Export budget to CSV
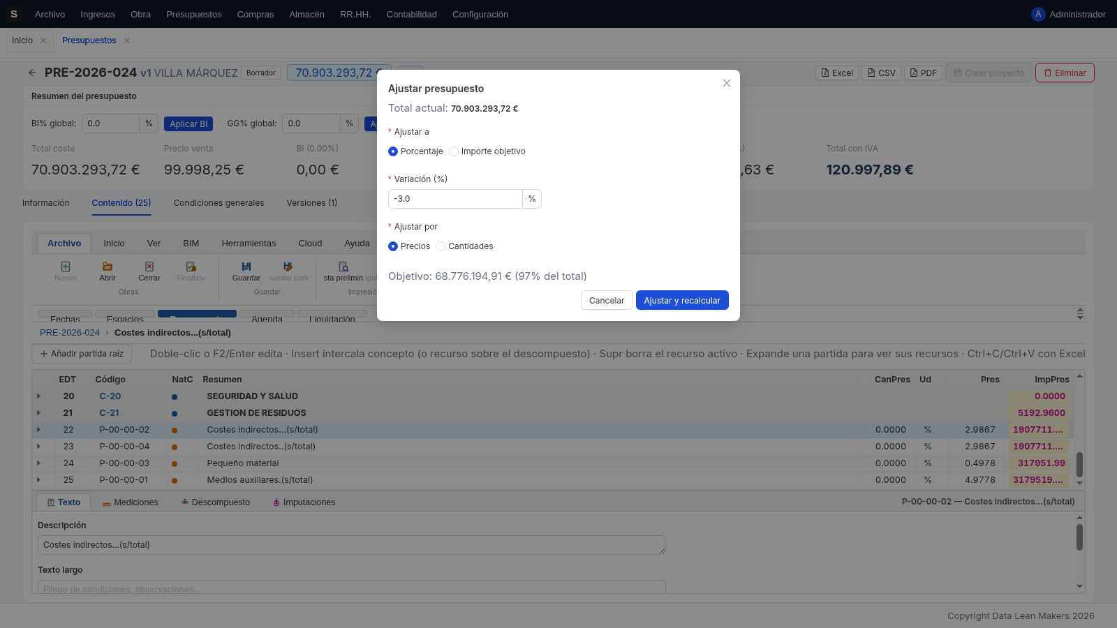The height and width of the screenshot is (628, 1117). click(881, 73)
